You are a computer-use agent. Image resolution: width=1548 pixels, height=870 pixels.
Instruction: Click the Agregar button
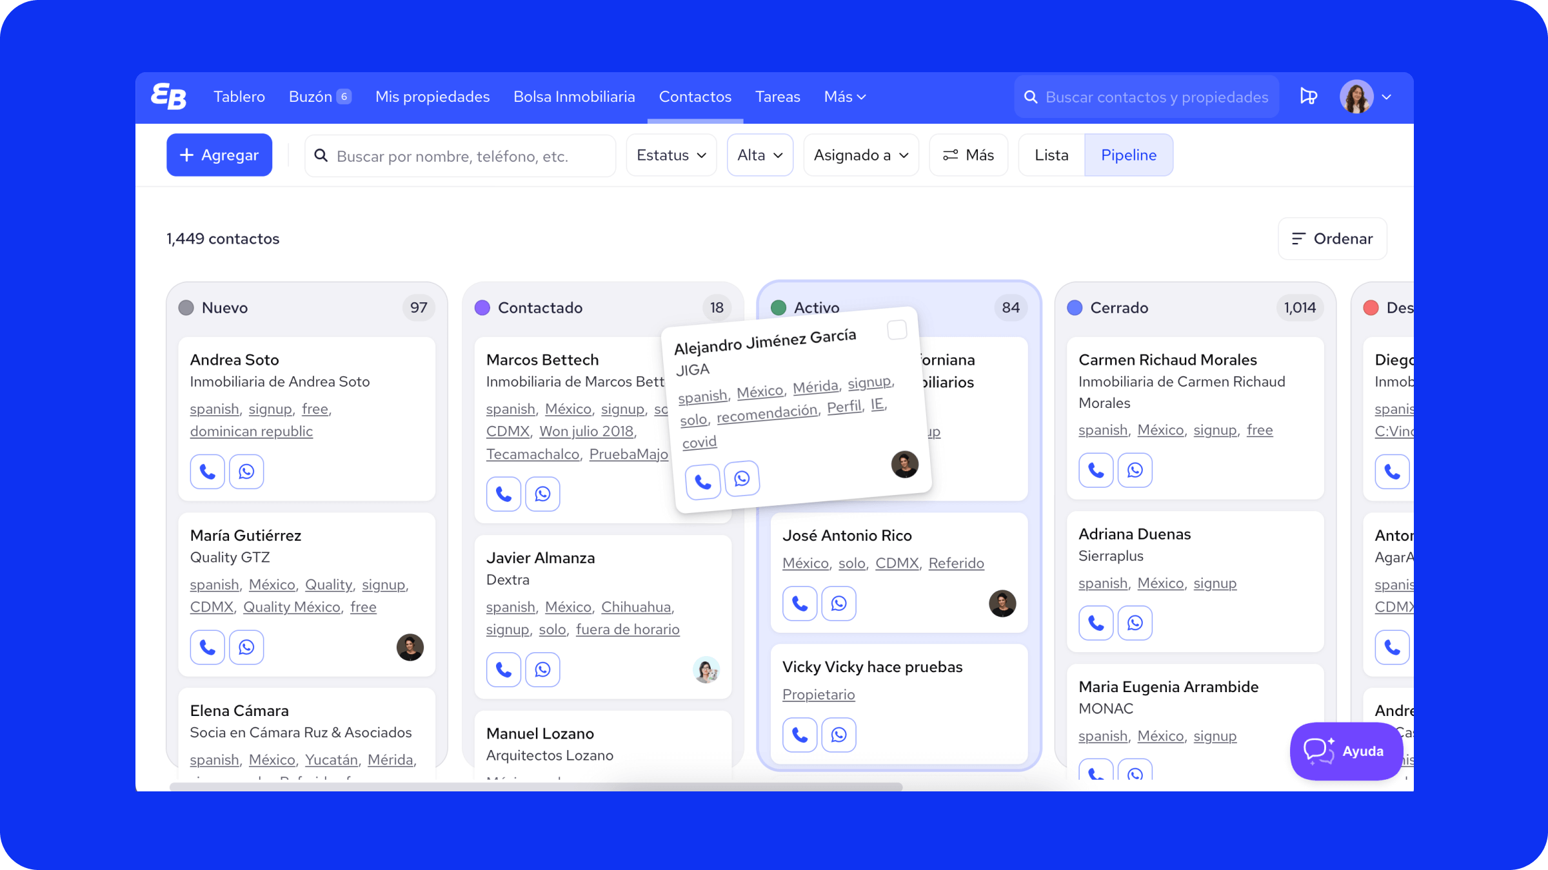pyautogui.click(x=219, y=155)
